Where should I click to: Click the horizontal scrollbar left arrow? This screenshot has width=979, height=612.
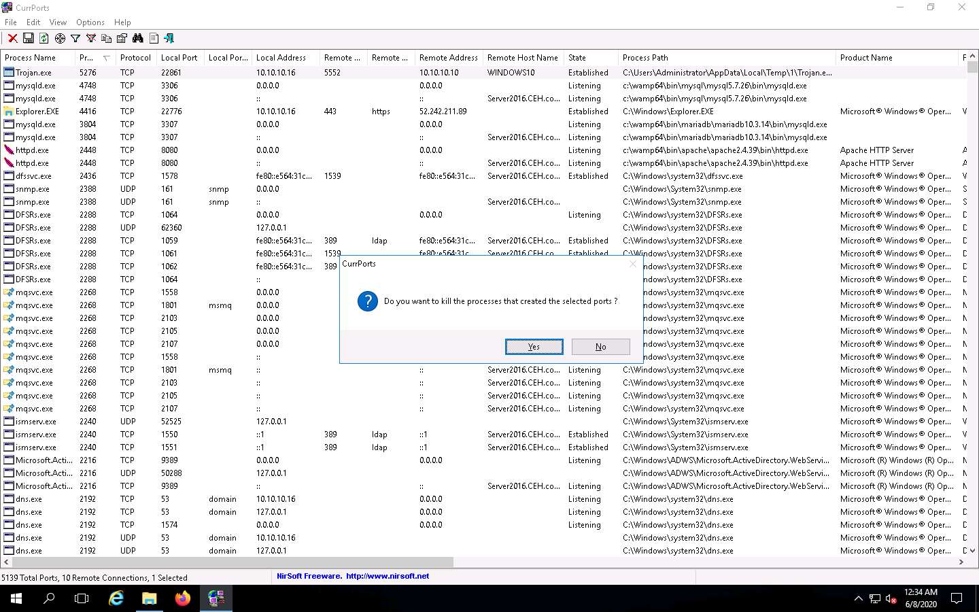click(5, 562)
